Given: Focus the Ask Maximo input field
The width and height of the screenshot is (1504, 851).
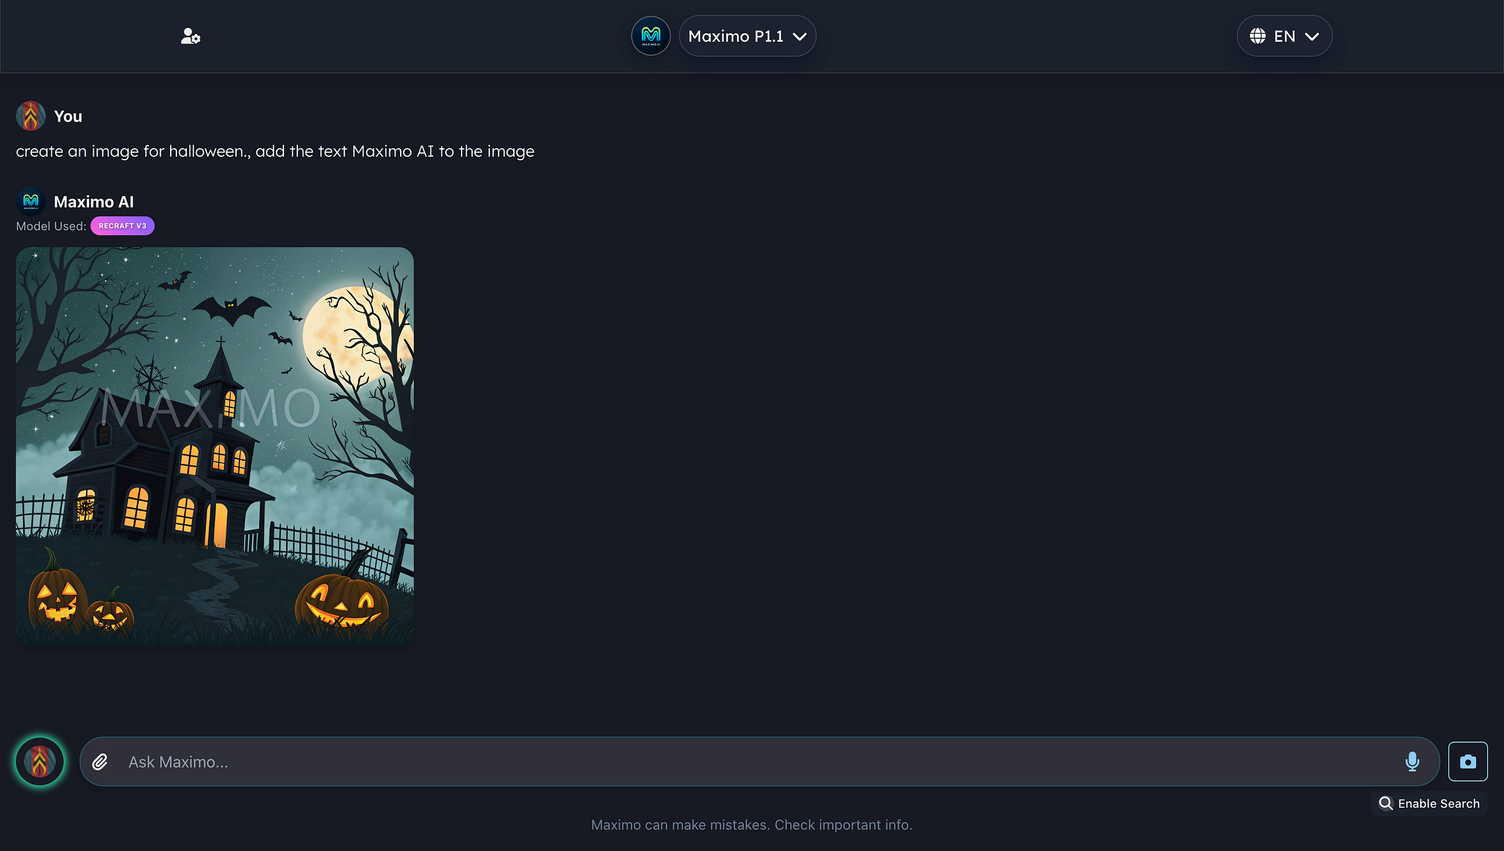Looking at the screenshot, I should coord(760,761).
